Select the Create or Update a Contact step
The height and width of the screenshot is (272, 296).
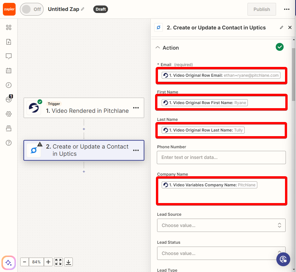point(84,150)
